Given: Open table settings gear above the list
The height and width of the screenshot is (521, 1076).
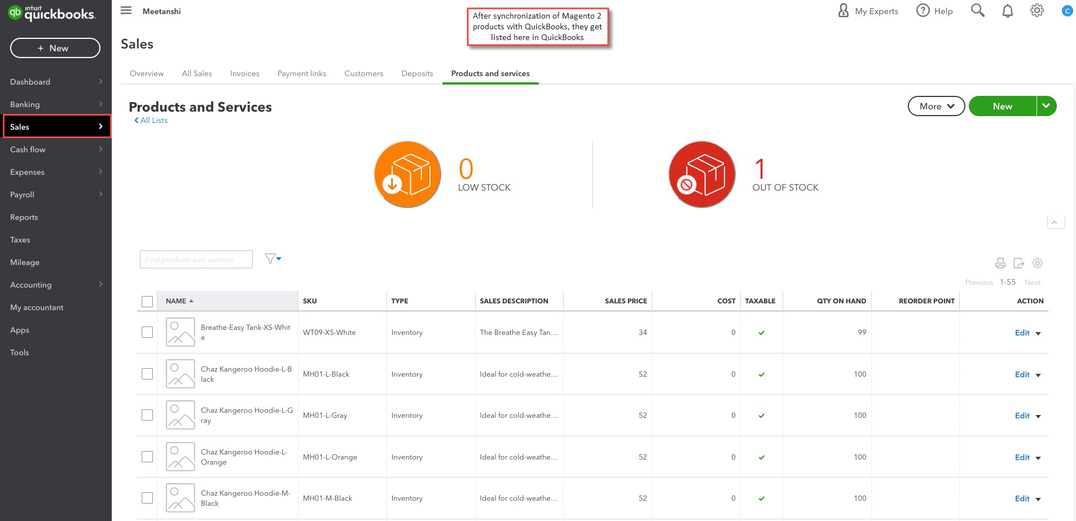Looking at the screenshot, I should click(1038, 263).
